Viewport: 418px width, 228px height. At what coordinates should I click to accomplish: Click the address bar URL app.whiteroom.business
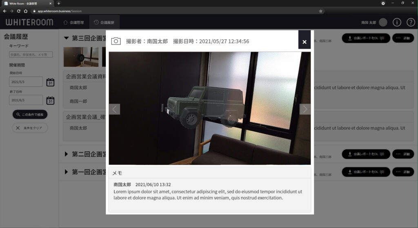pyautogui.click(x=59, y=11)
